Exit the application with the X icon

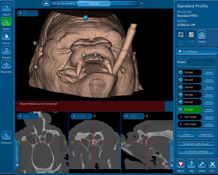(x=212, y=164)
